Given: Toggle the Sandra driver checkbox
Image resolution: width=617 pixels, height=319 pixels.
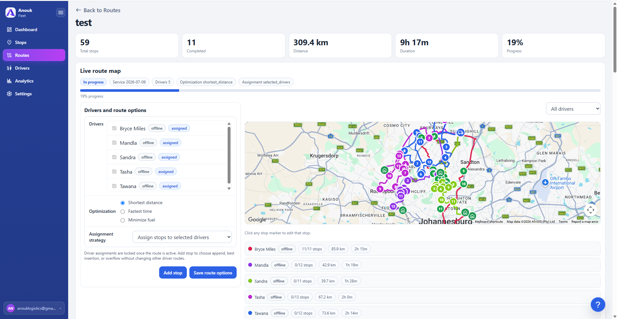Looking at the screenshot, I should pyautogui.click(x=114, y=157).
